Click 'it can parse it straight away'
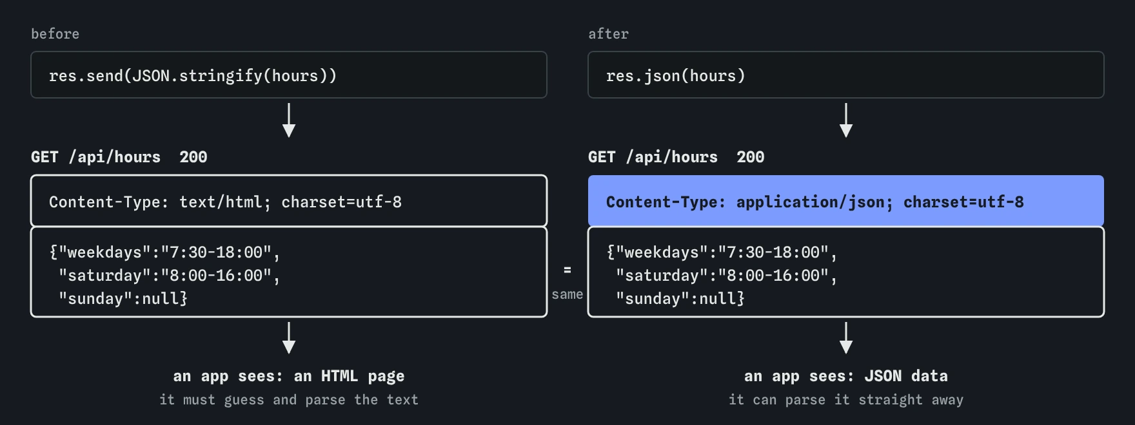Viewport: 1135px width, 425px height. tap(846, 400)
